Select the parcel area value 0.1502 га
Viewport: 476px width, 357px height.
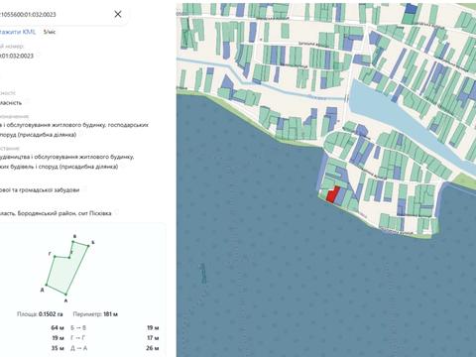click(51, 314)
